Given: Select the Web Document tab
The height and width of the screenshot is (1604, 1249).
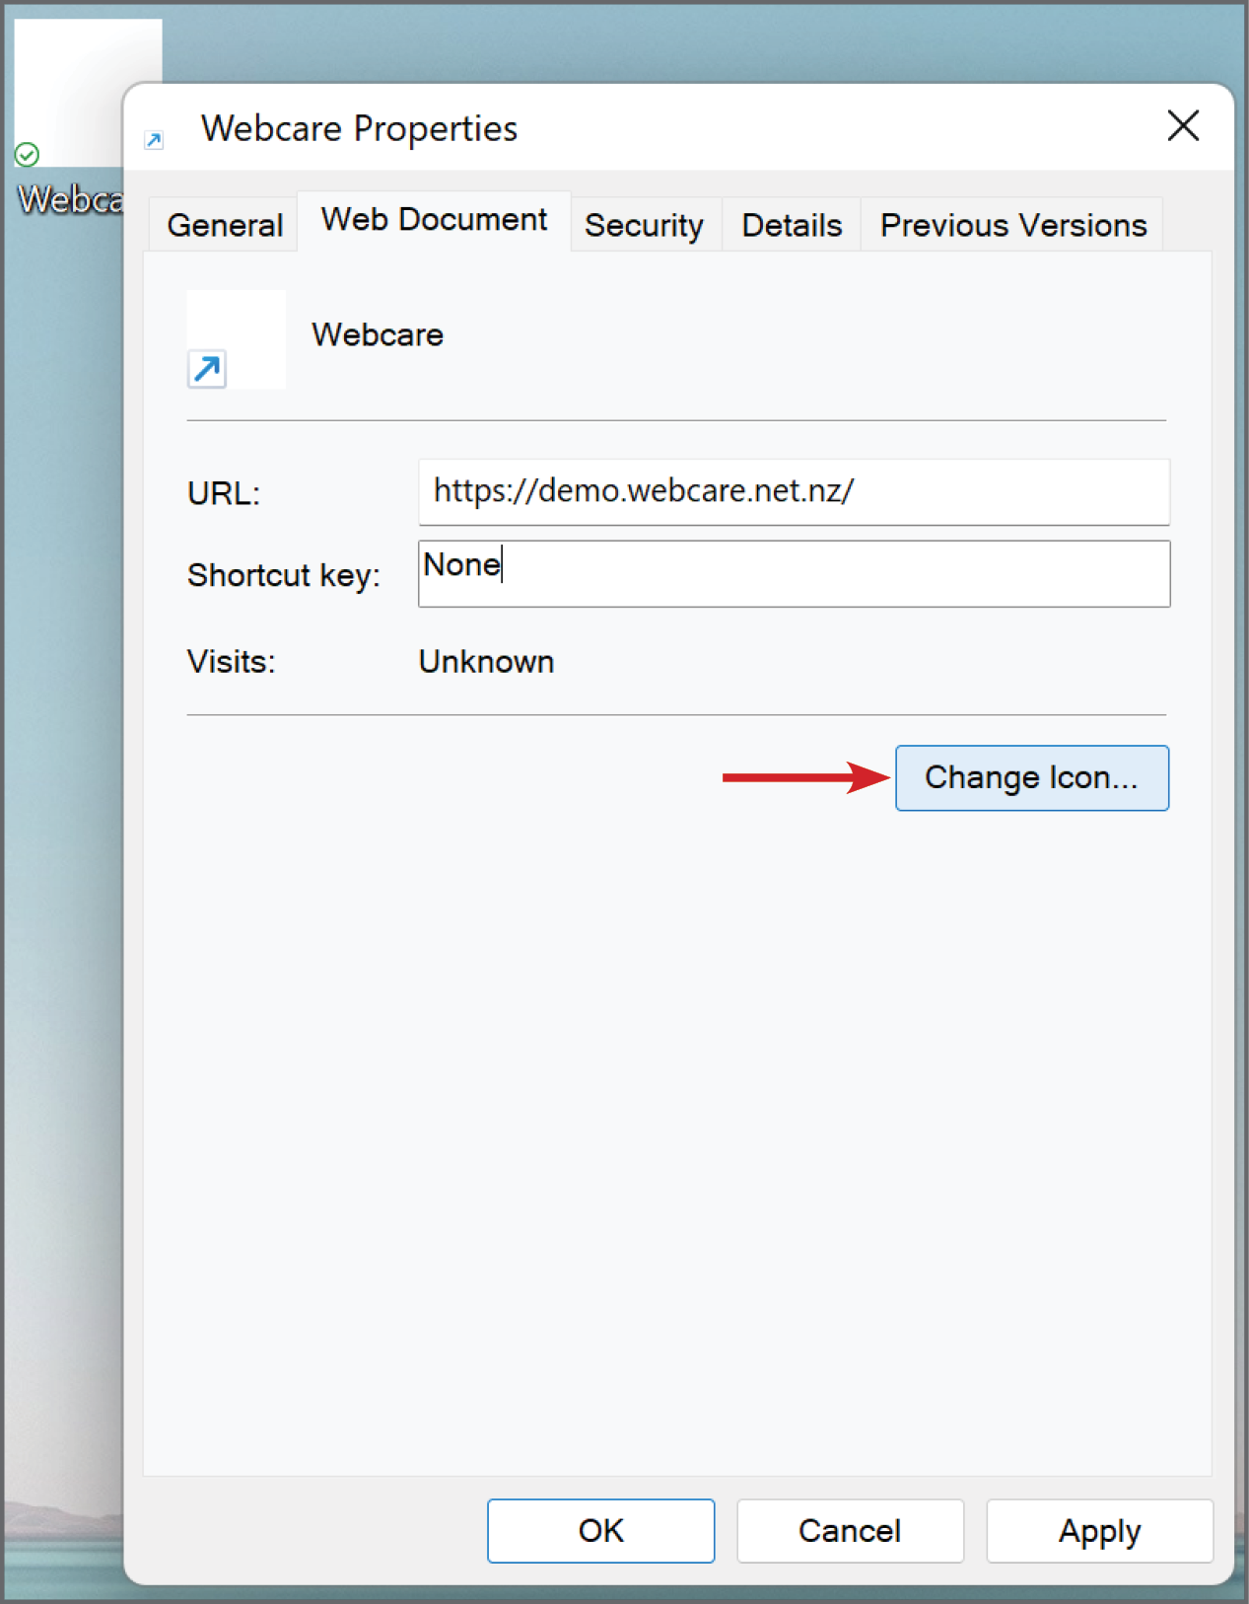Looking at the screenshot, I should 434,220.
